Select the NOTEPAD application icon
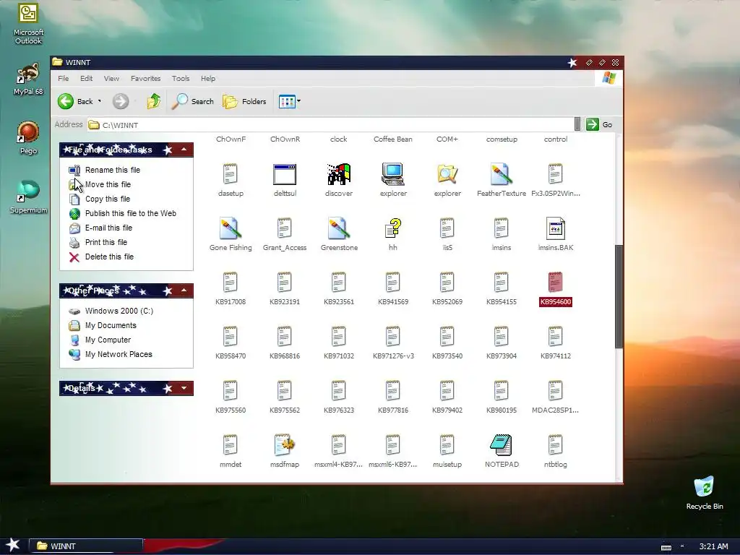 coord(502,445)
